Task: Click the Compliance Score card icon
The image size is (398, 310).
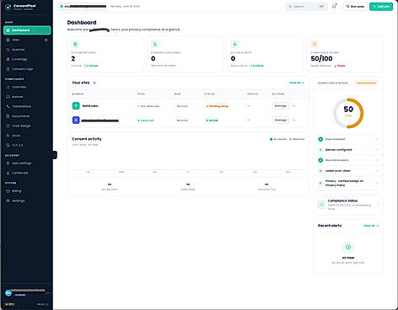Action: (x=315, y=44)
